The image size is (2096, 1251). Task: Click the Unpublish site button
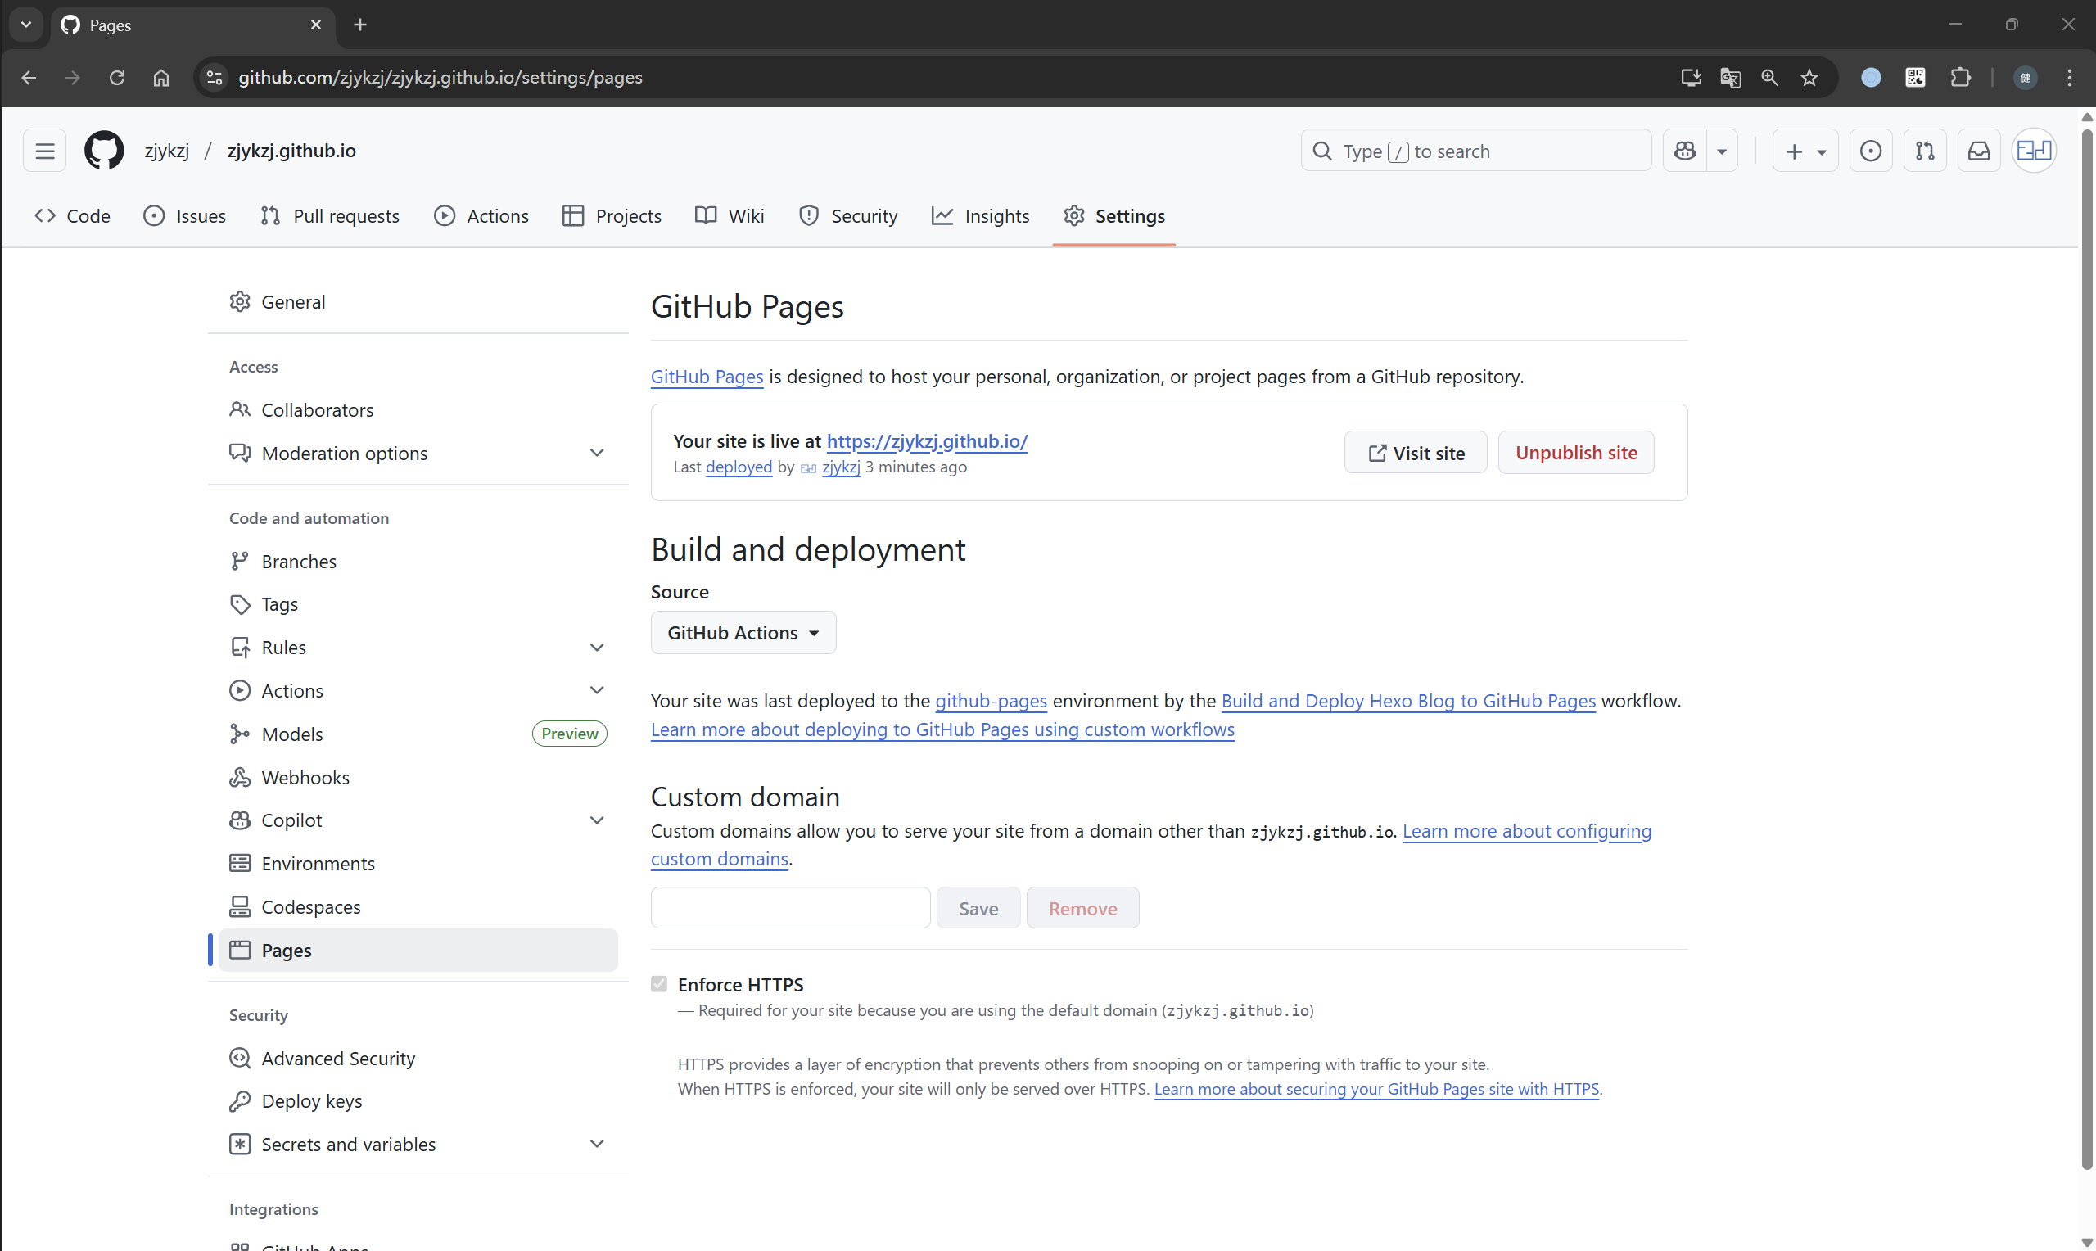(1575, 453)
